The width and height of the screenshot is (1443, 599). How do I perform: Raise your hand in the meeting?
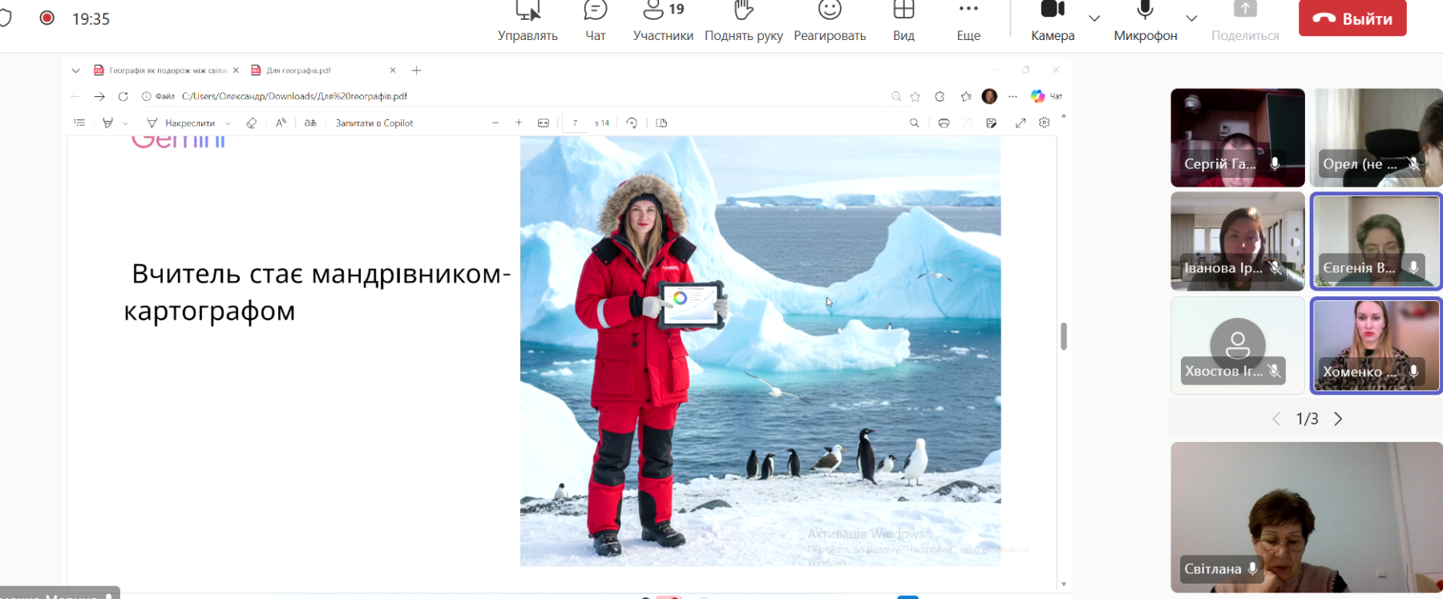tap(743, 21)
